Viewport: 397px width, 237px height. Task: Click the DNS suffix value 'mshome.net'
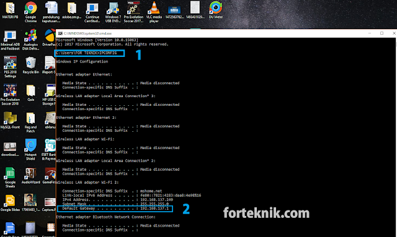pyautogui.click(x=151, y=191)
